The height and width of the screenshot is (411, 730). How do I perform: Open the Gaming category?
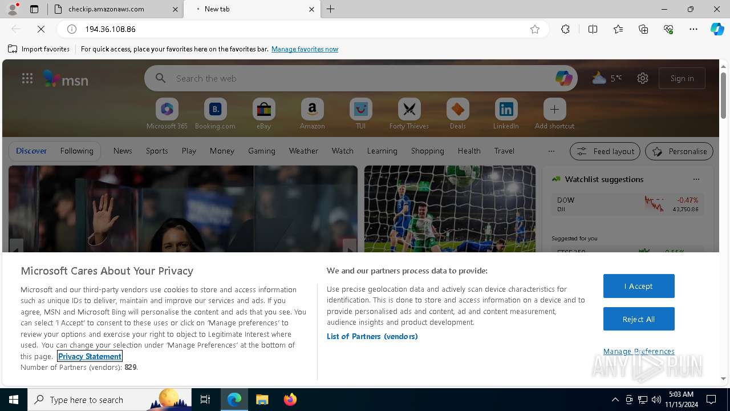click(262, 151)
